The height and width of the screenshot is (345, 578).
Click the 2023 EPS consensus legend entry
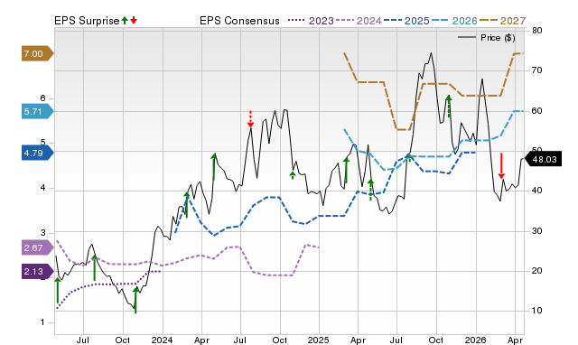(x=311, y=21)
